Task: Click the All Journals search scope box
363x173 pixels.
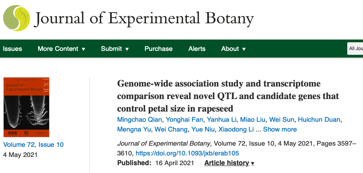Action: [355, 49]
